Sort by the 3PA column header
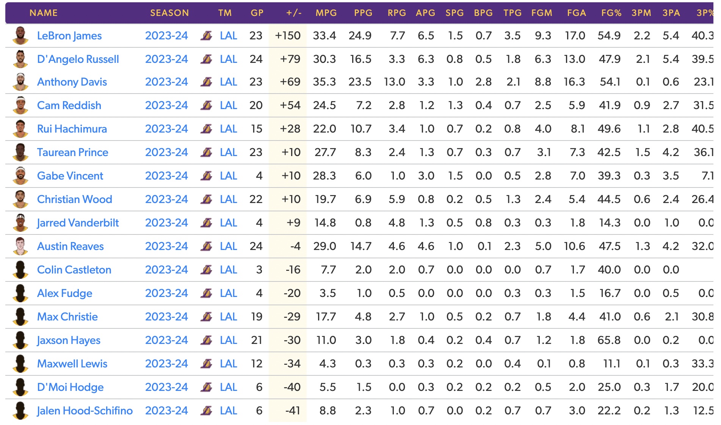Image resolution: width=721 pixels, height=425 pixels. point(671,13)
